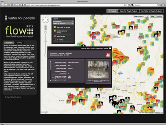Expand the Iconography legend section
This screenshot has width=166, height=125.
coord(63,21)
